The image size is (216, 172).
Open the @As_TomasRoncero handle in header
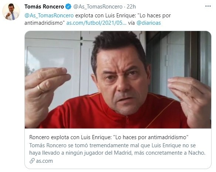98,7
